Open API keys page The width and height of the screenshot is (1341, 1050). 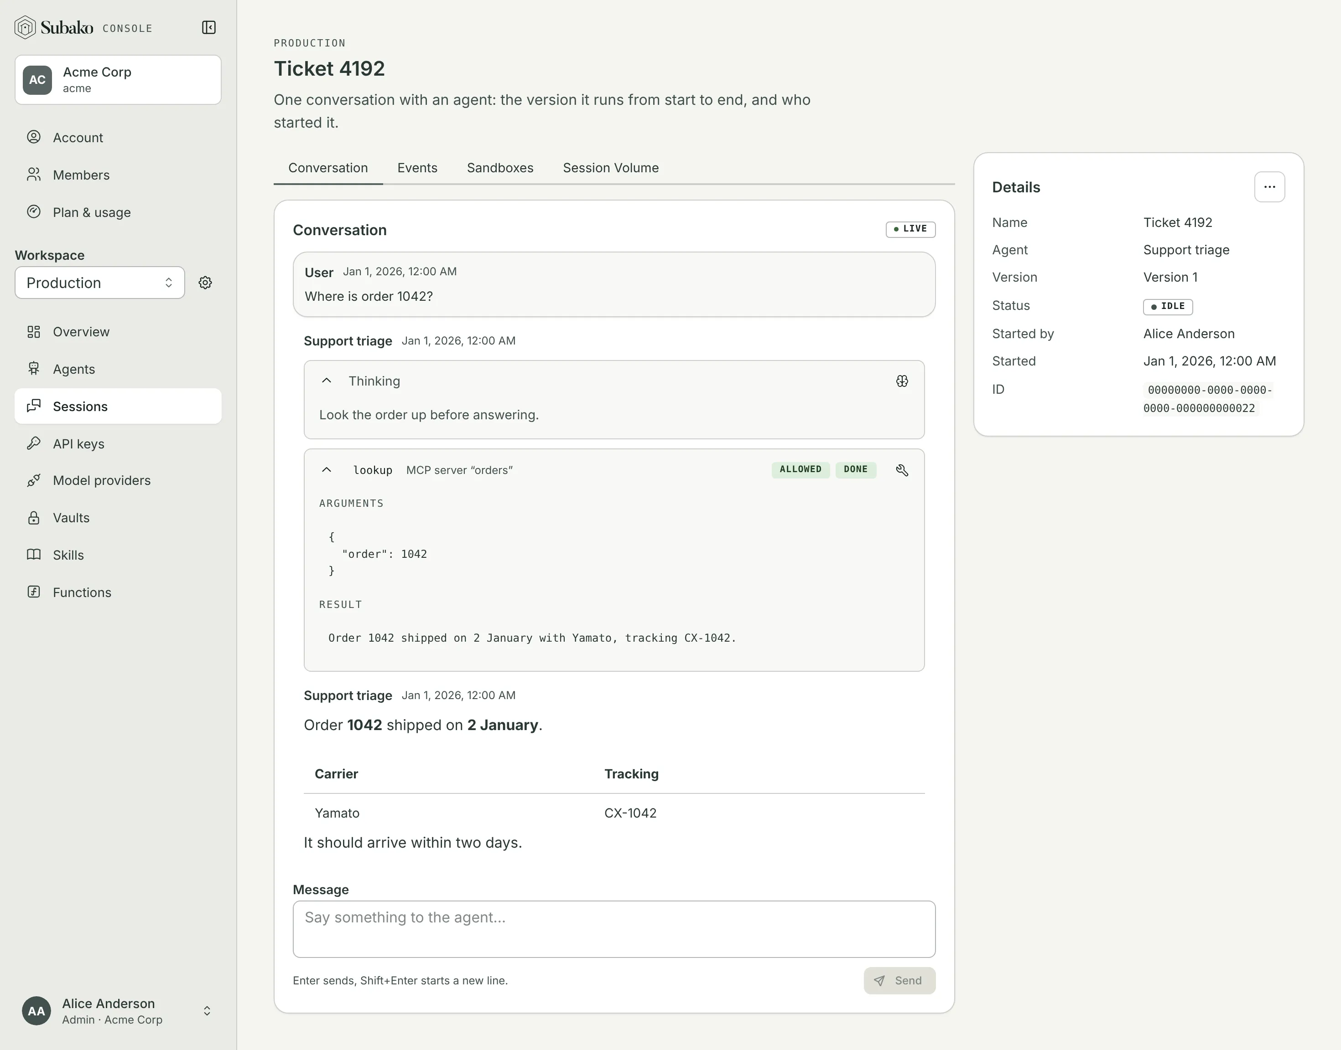point(118,444)
